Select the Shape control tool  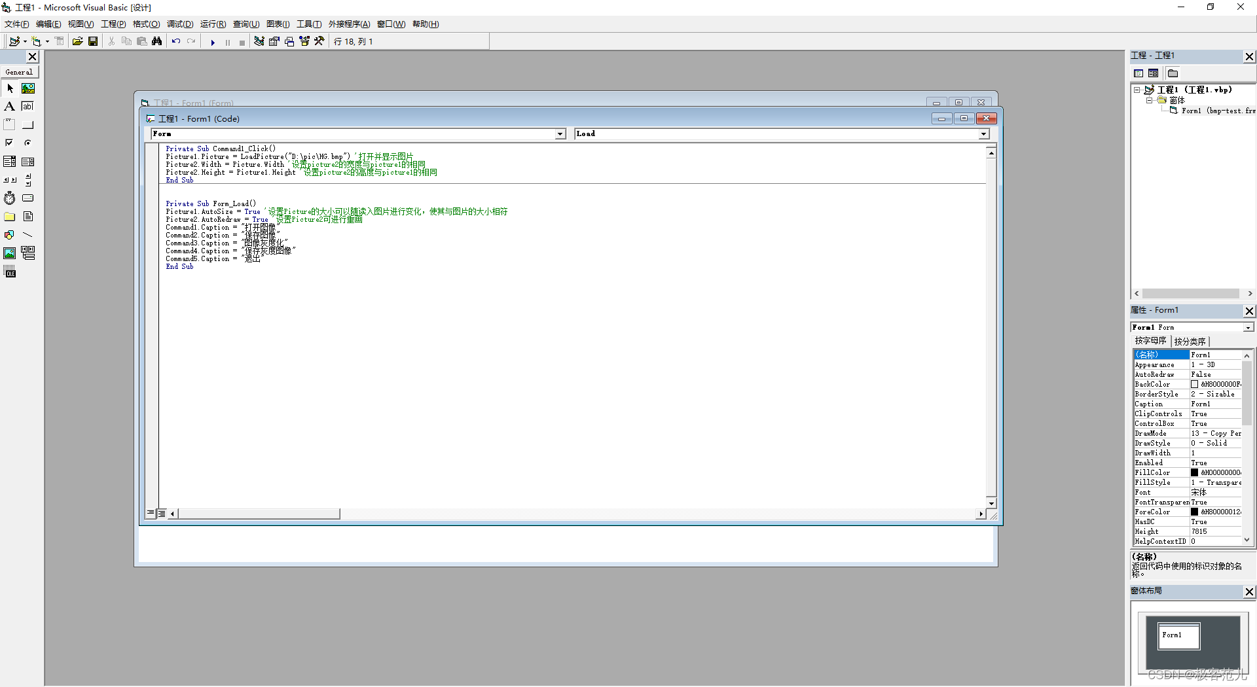[10, 235]
